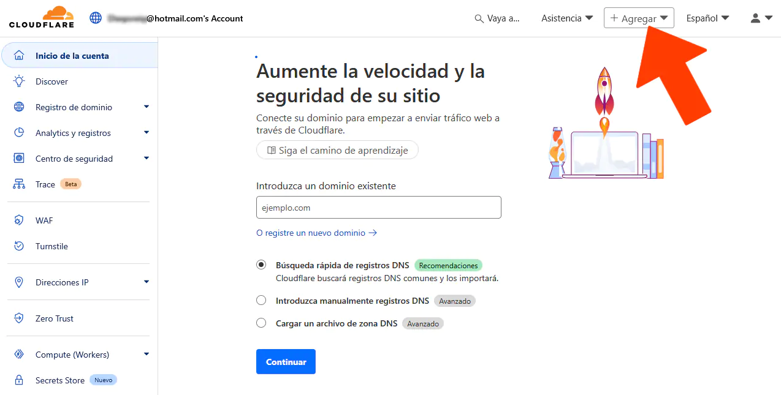Open the Agregar dropdown
The width and height of the screenshot is (781, 395).
tap(638, 18)
